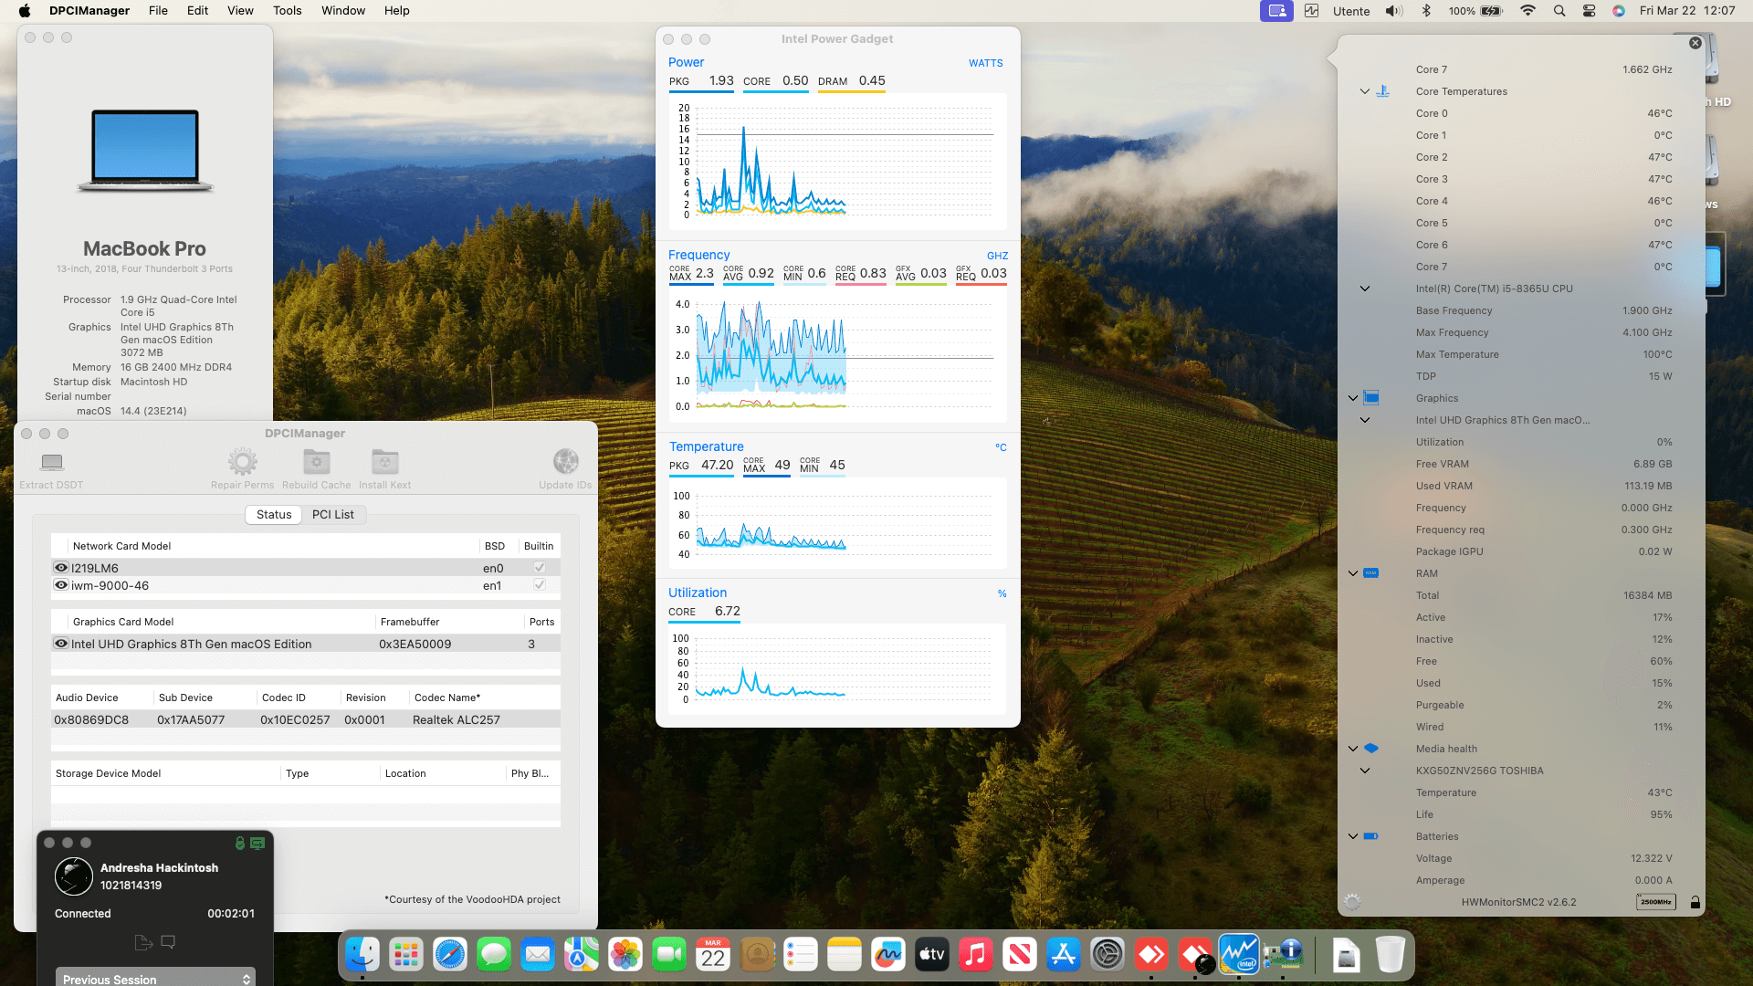Open App Store from the Dock
The image size is (1753, 986).
click(1064, 955)
